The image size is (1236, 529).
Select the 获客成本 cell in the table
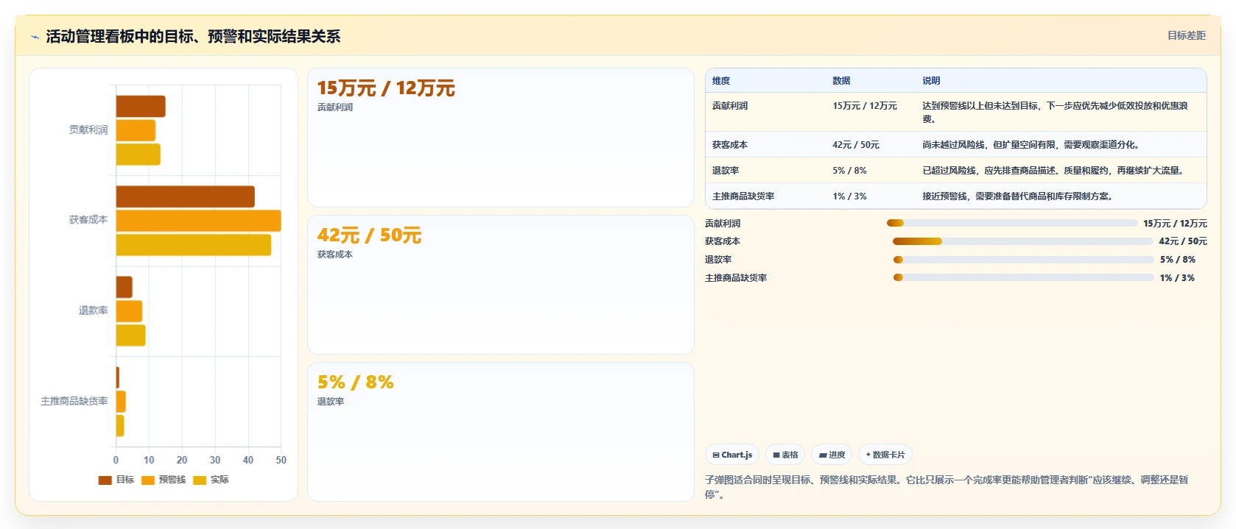point(766,145)
